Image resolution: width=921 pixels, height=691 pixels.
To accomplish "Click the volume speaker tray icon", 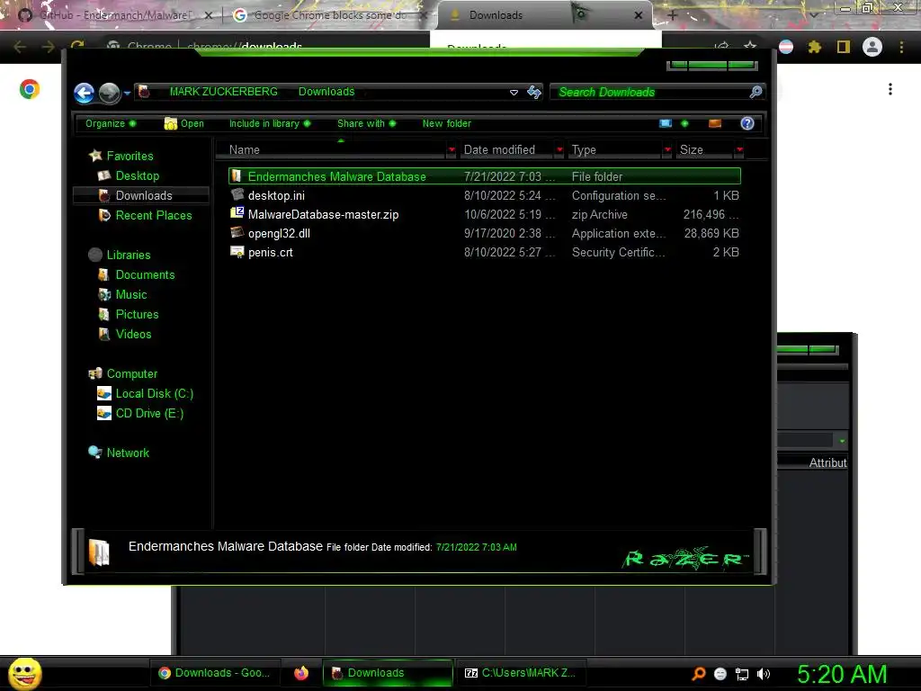I will (763, 674).
